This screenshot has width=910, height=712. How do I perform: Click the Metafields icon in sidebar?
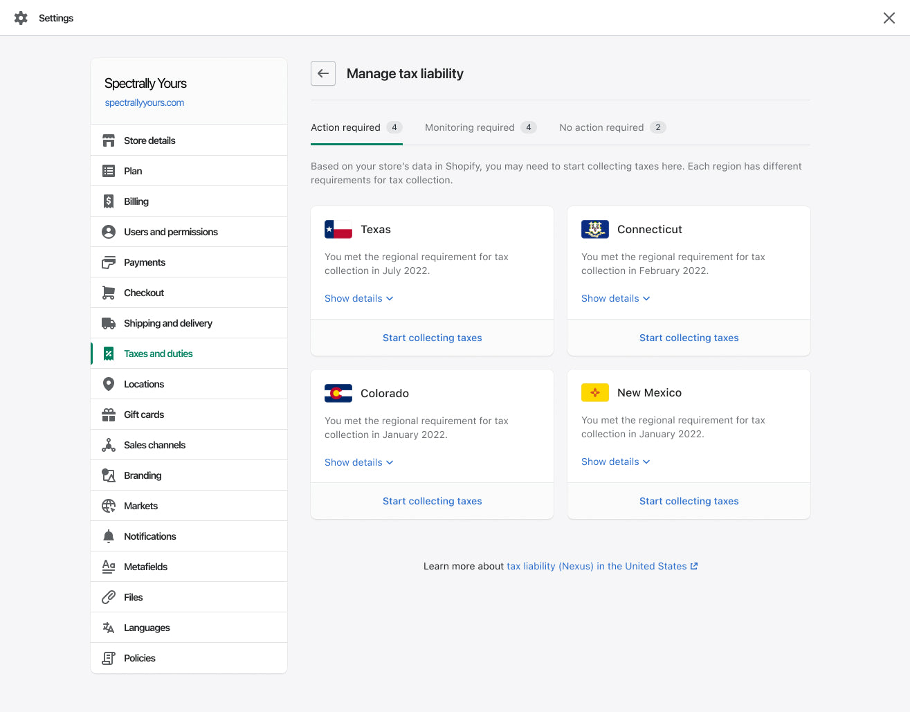pyautogui.click(x=109, y=566)
